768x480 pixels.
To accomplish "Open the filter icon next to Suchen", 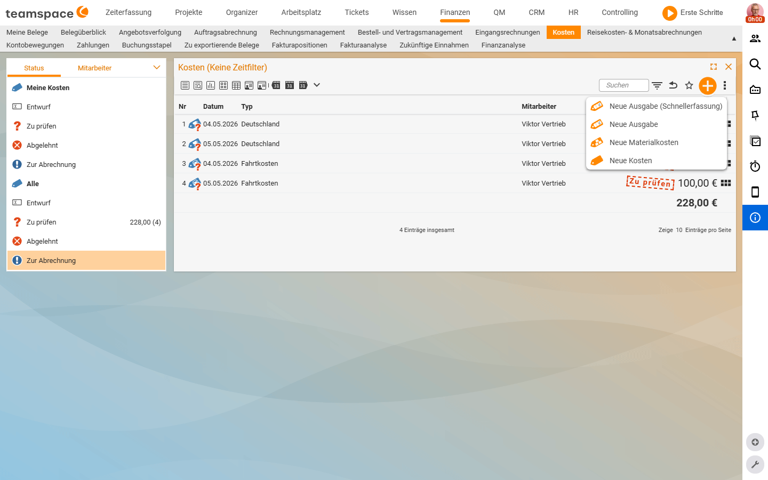I will pos(657,85).
